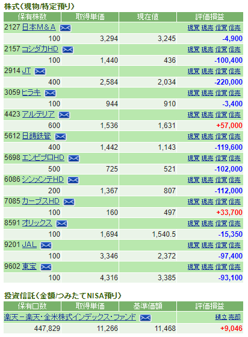Image resolution: width=248 pixels, height=337 pixels.
Task: Open the オリックス stock link
Action: (x=37, y=223)
